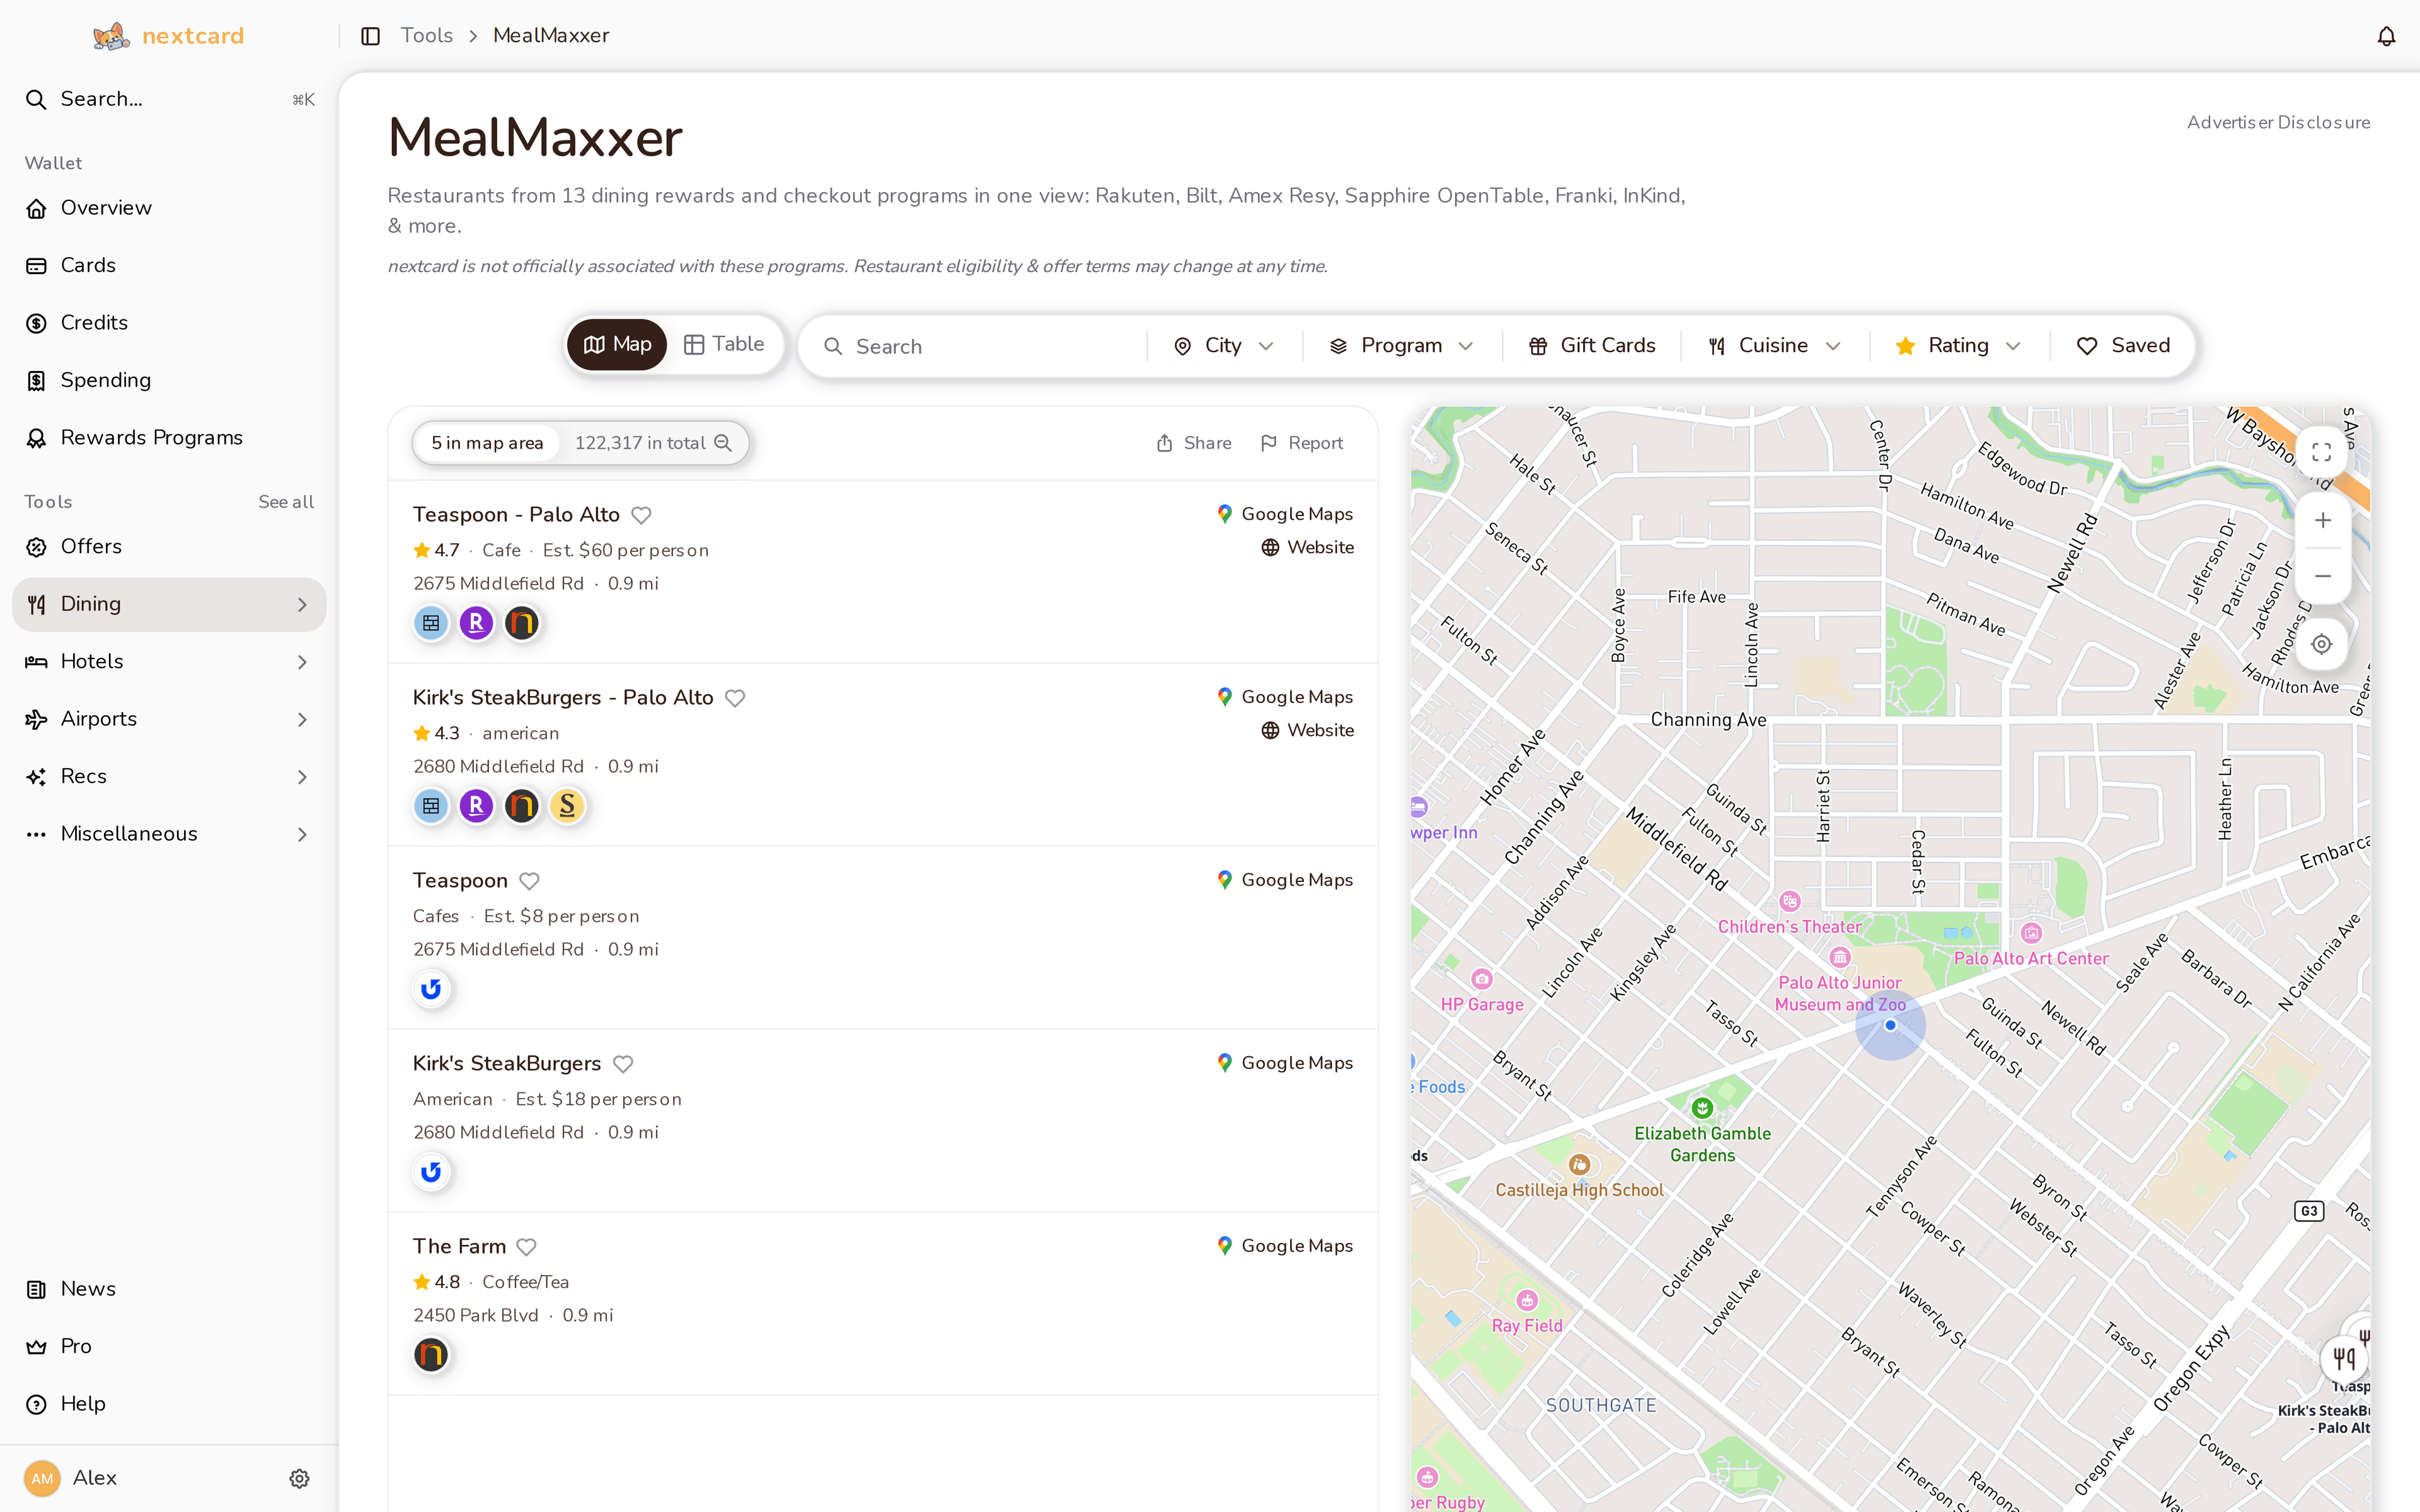
Task: Open the Program dropdown
Action: [1401, 346]
